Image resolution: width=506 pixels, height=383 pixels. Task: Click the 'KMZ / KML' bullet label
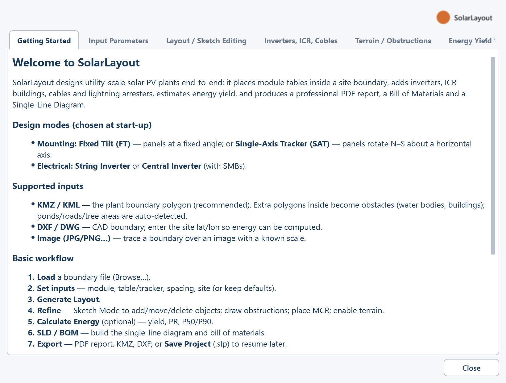[58, 205]
